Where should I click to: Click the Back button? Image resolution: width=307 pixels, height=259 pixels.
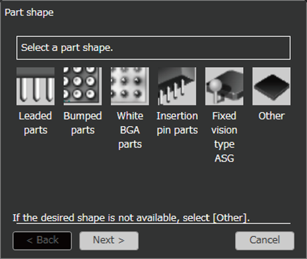pos(42,241)
